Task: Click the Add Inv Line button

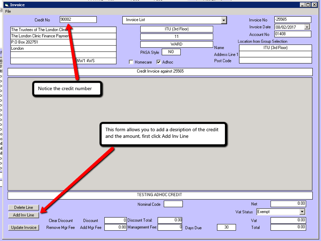Action: (x=24, y=215)
